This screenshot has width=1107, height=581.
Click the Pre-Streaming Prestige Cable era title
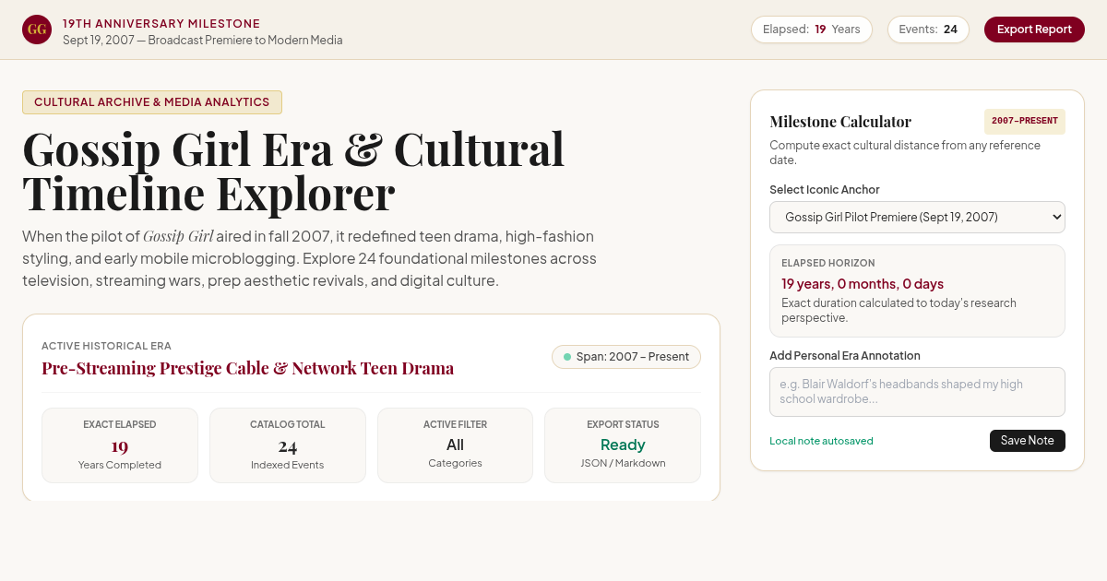pos(247,368)
